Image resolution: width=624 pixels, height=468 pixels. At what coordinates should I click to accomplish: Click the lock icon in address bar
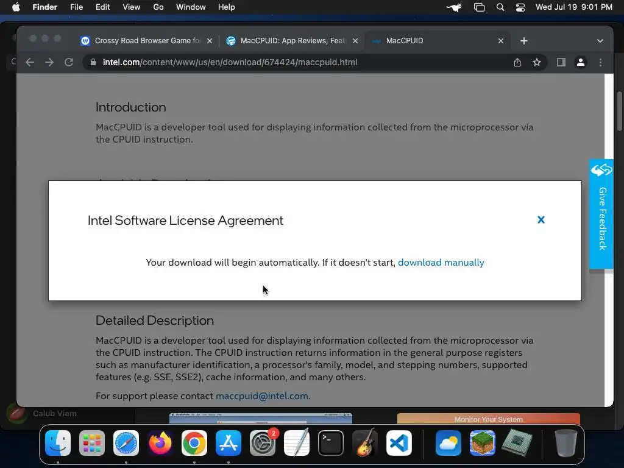pos(93,63)
